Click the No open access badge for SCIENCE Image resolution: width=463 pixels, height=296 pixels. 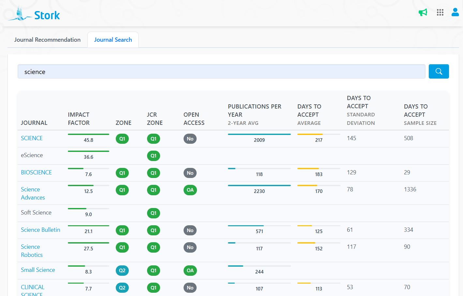coord(190,139)
